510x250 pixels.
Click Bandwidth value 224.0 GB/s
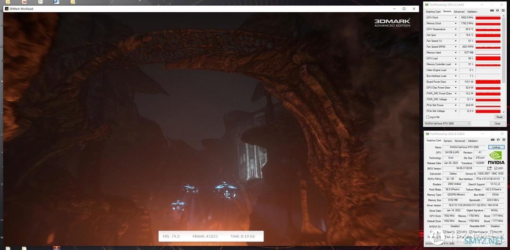click(x=493, y=200)
